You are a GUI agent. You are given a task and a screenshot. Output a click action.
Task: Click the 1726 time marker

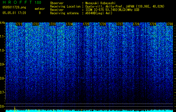(x=103, y=24)
